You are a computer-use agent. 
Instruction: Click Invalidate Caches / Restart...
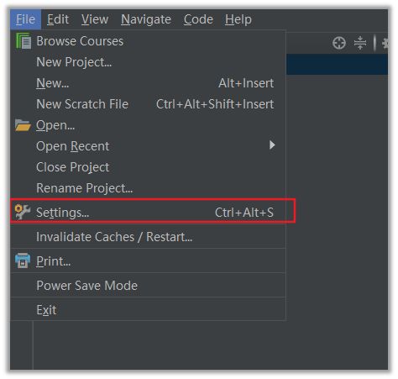tap(148, 237)
